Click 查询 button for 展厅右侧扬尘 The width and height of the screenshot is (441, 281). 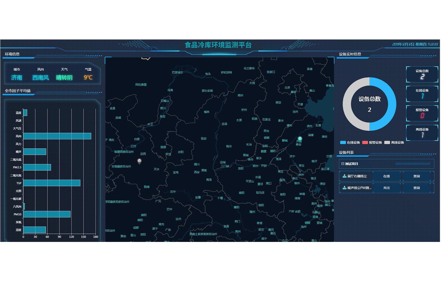click(x=416, y=176)
